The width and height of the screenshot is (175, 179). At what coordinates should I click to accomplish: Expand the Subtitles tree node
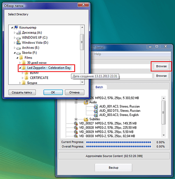(76, 119)
